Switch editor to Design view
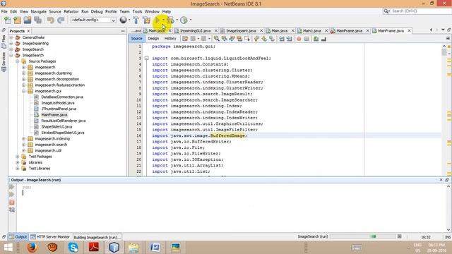Screen dimensions: 452x254 (x=153, y=38)
